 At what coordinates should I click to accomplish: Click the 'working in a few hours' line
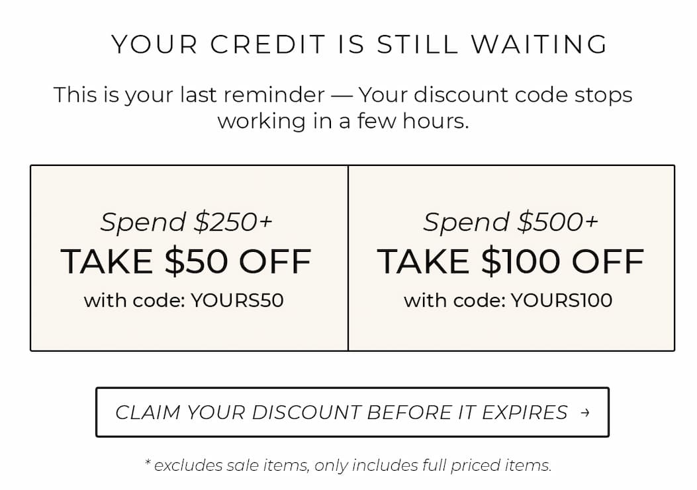coord(343,121)
